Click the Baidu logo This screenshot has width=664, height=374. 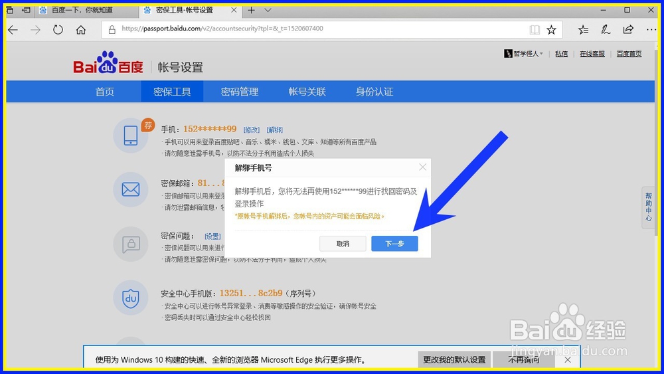(x=108, y=64)
